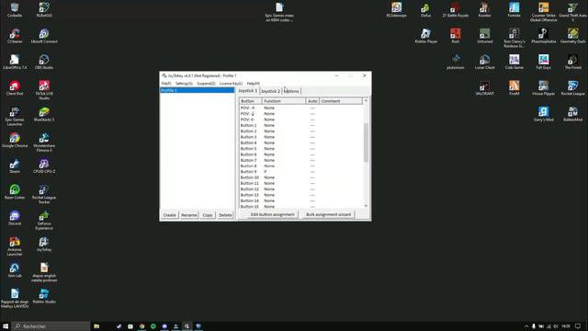Click the Copy profile button
588x331 pixels.
tap(208, 215)
